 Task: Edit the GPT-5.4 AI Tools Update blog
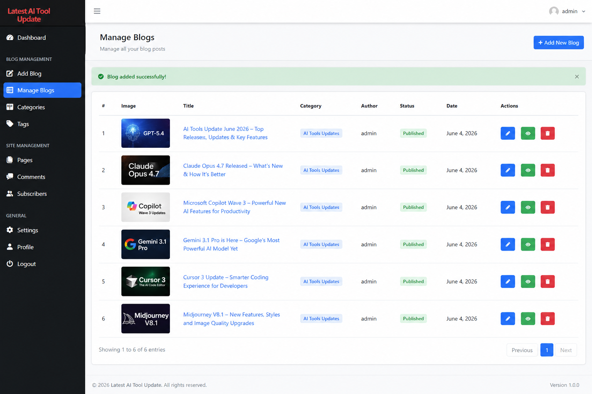(x=508, y=134)
